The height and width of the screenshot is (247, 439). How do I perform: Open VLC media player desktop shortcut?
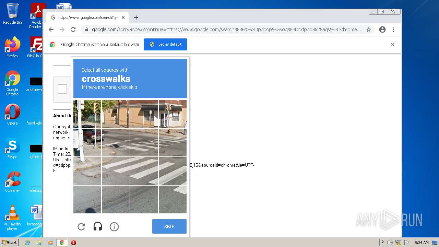pyautogui.click(x=12, y=217)
